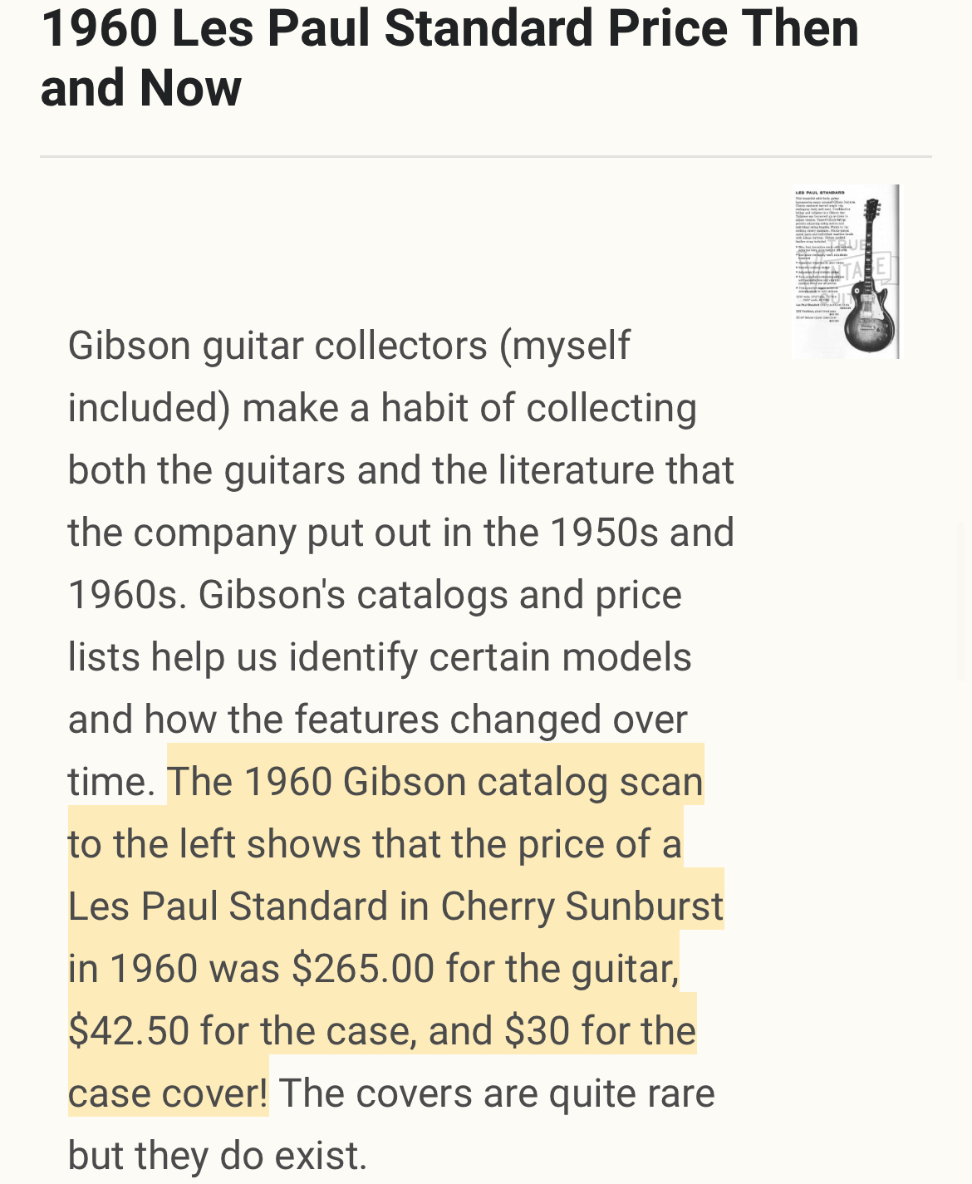Click the "LES PAUL STANDARD" title inside the thumbnail
Screen dimensions: 972x1184
pos(820,192)
